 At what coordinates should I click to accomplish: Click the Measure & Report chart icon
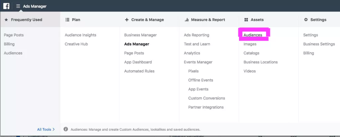187,19
